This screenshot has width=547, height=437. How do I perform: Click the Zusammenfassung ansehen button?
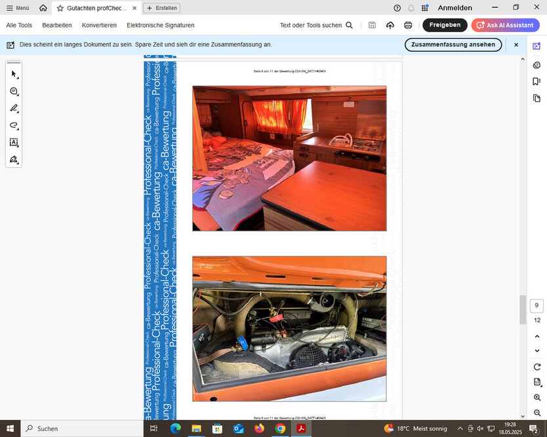coord(453,45)
